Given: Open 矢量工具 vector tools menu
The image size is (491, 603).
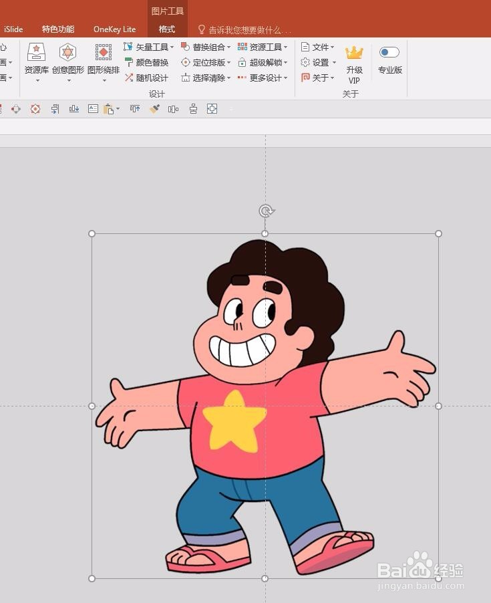Looking at the screenshot, I should pyautogui.click(x=149, y=47).
